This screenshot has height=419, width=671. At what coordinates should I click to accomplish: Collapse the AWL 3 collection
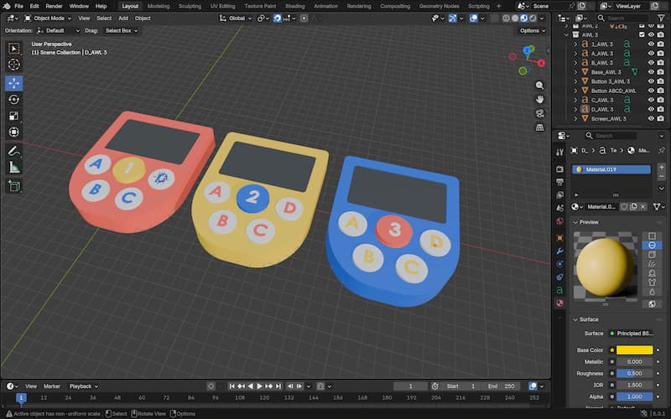[567, 34]
